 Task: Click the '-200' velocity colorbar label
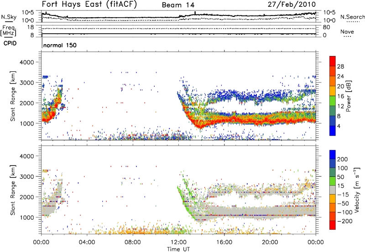tap(345, 221)
